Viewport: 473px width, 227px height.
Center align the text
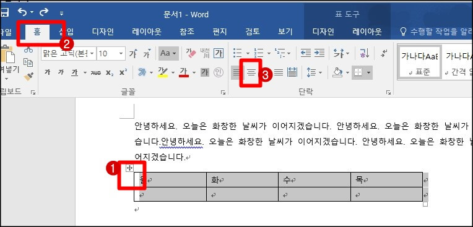[251, 72]
